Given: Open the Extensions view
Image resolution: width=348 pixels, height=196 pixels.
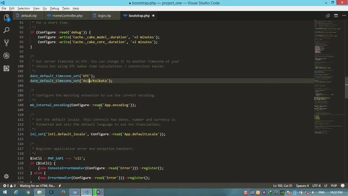Looking at the screenshot, I should (x=7, y=68).
